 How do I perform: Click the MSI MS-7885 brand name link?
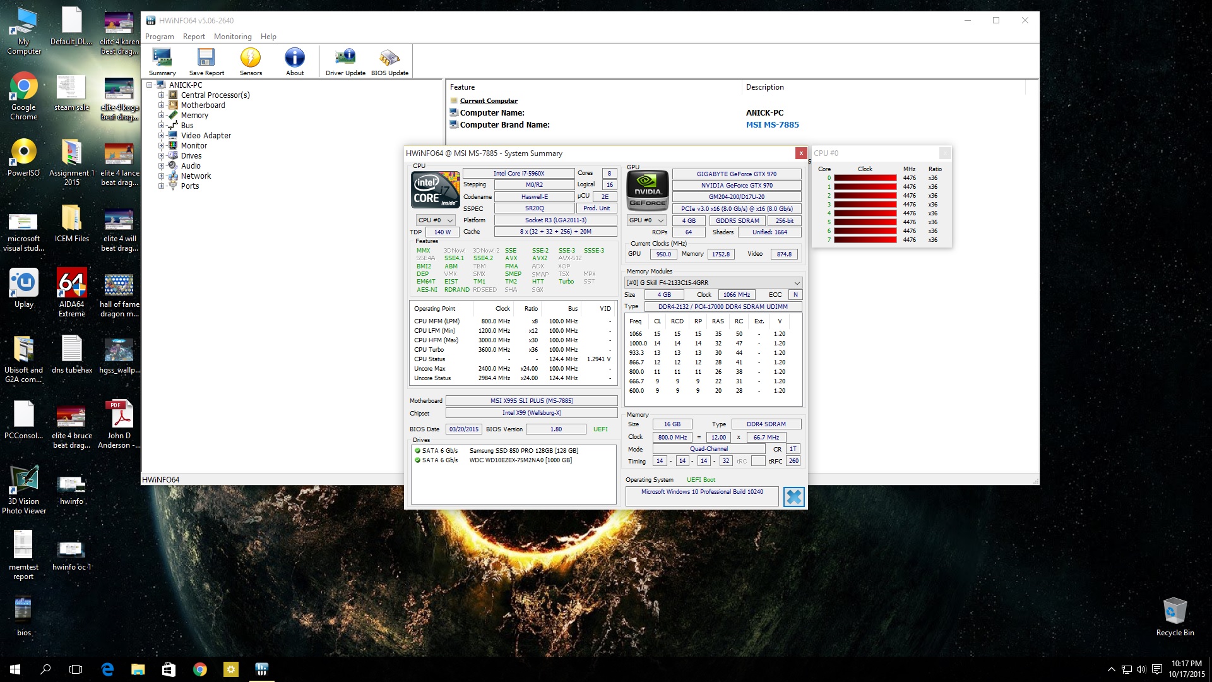click(x=772, y=125)
